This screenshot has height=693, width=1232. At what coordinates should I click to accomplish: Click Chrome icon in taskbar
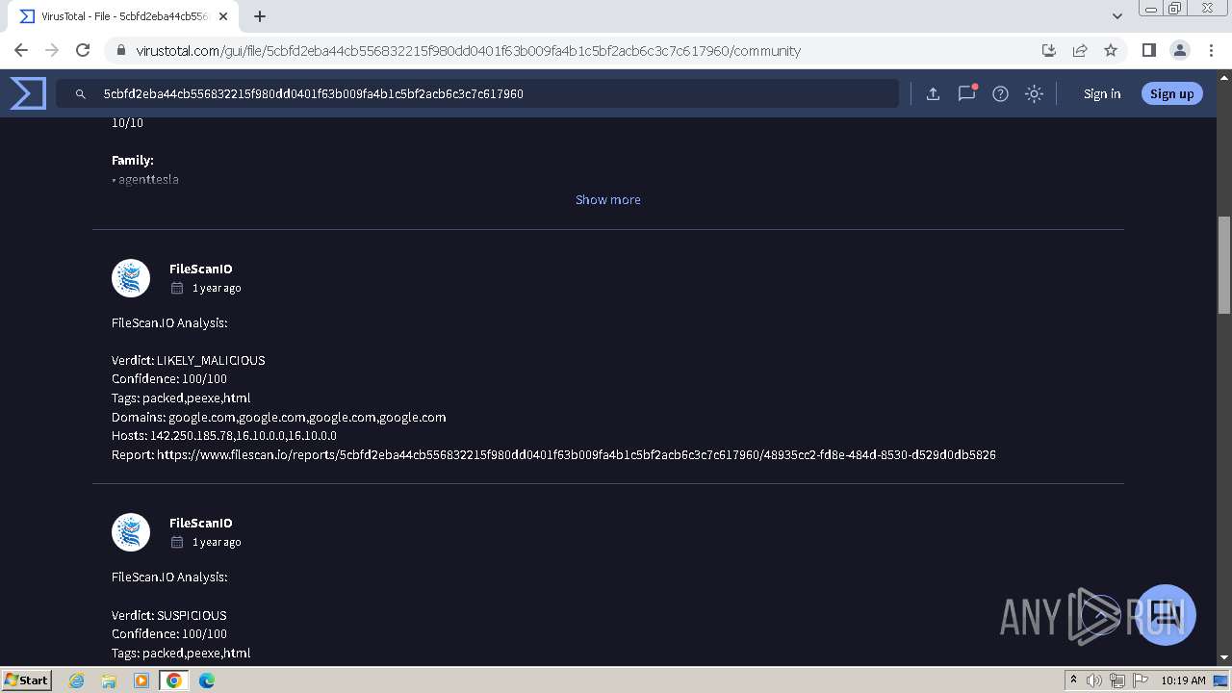coord(174,680)
